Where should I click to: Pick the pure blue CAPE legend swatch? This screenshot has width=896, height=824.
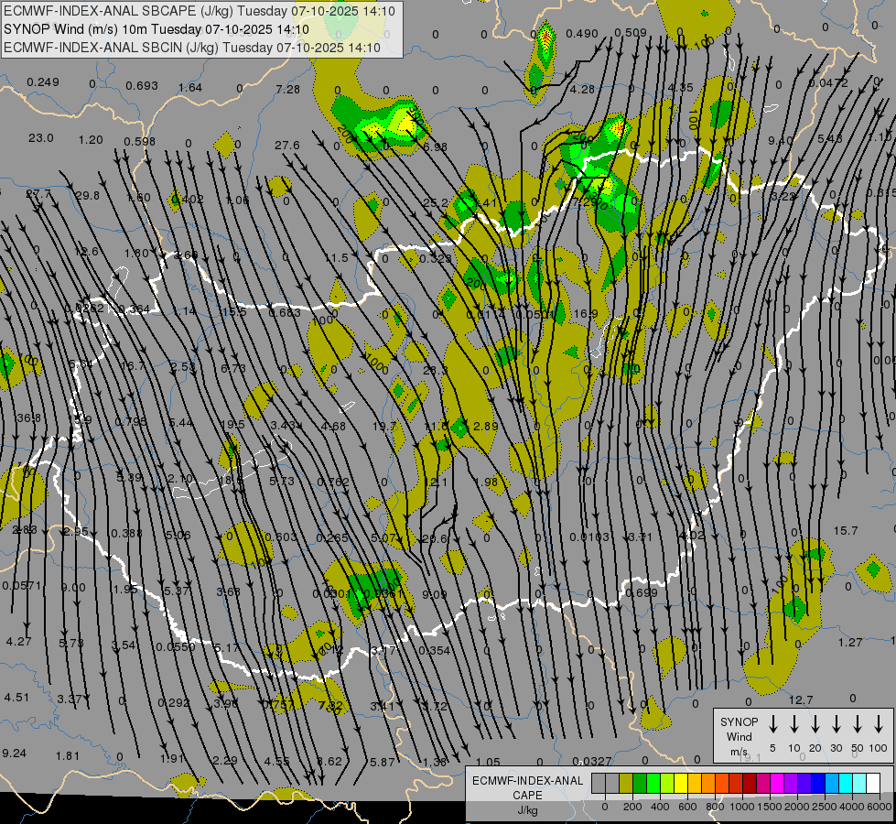[817, 784]
